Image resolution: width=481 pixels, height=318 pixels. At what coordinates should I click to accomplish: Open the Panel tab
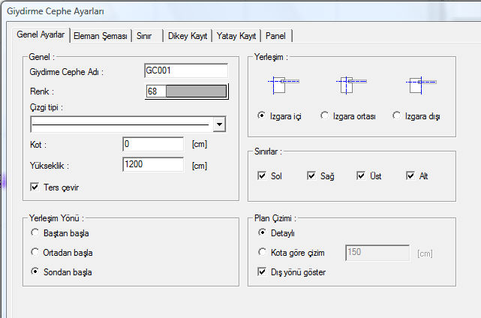pyautogui.click(x=275, y=36)
